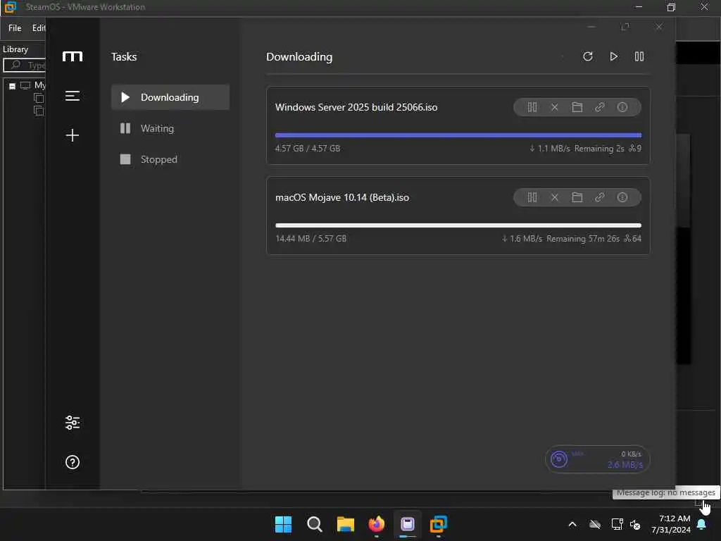Click the 14.44 MB / 5.57 GB size text
This screenshot has height=541, width=721.
311,239
